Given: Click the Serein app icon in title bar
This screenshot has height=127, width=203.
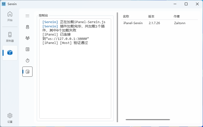Looking at the screenshot, I should tap(4, 4).
